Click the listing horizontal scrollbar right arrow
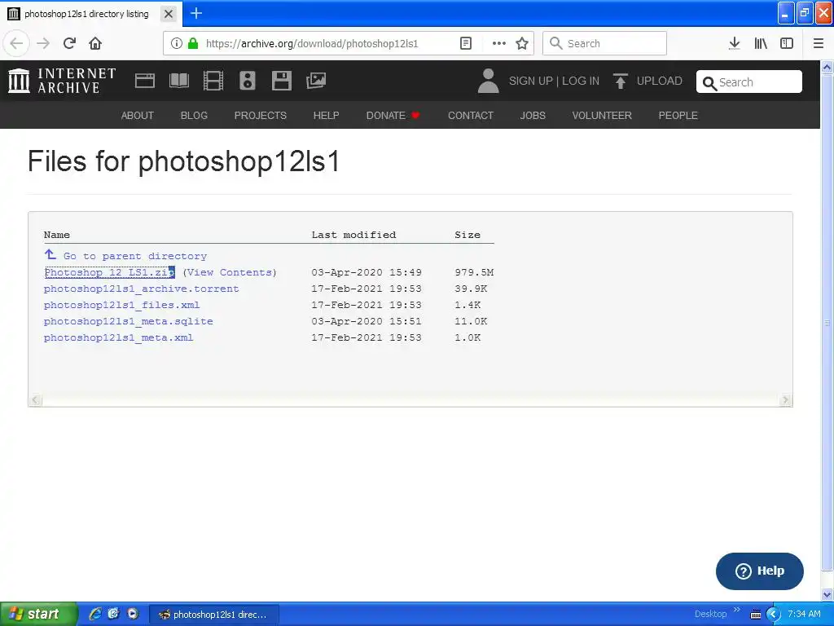834x626 pixels. (x=785, y=400)
